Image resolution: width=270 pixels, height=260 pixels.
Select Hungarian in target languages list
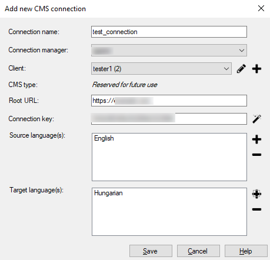pos(108,193)
